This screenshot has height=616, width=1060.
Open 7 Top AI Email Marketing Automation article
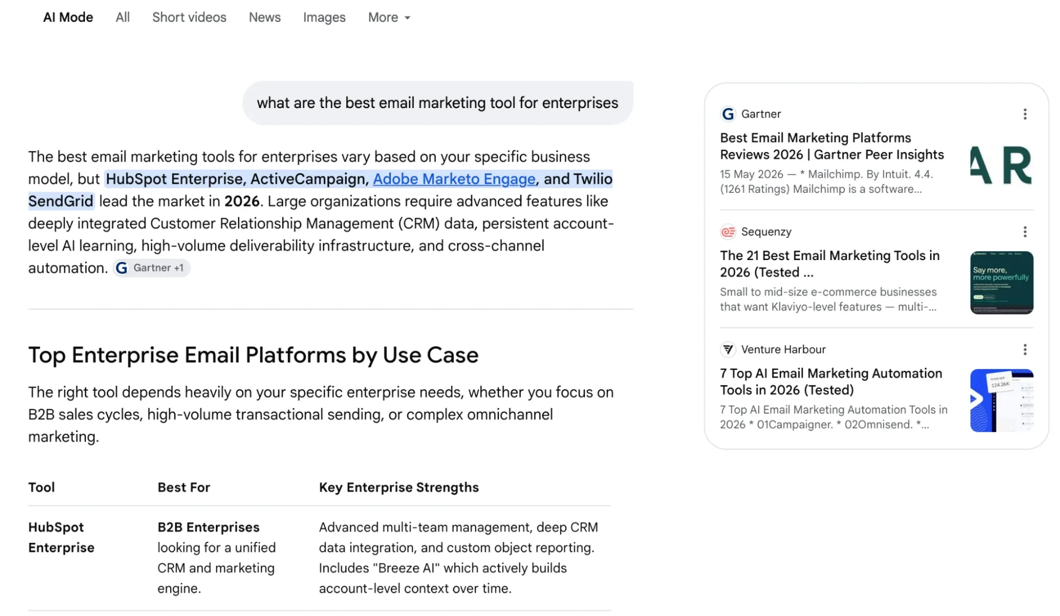pyautogui.click(x=831, y=381)
